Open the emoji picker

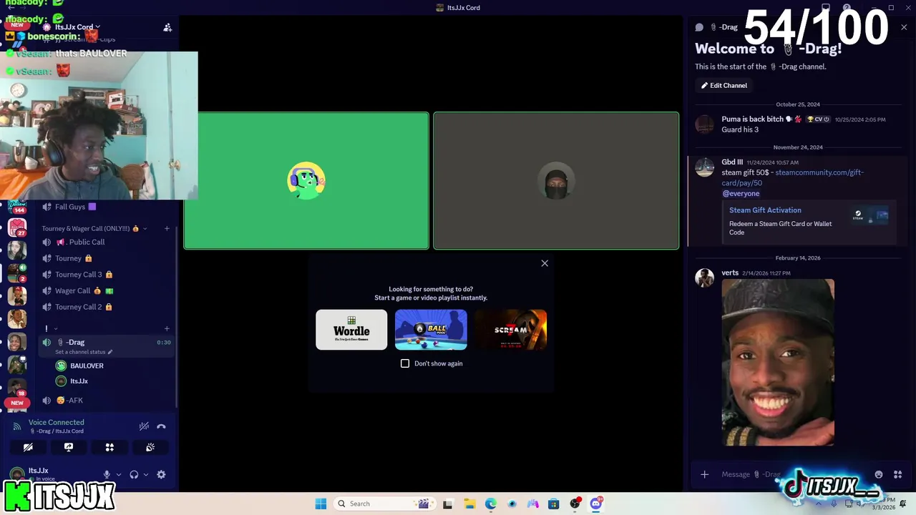(879, 474)
